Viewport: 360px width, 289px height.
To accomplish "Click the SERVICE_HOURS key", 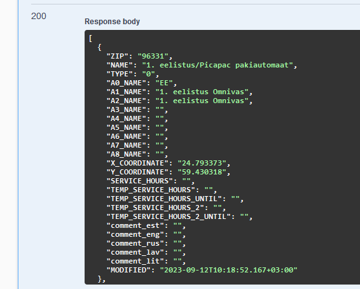I will coord(139,181).
